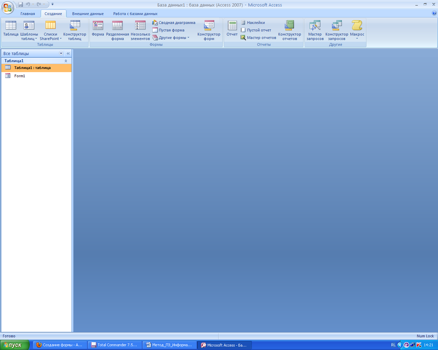Click the Office button
Screen dimensions: 438x350
click(8, 8)
